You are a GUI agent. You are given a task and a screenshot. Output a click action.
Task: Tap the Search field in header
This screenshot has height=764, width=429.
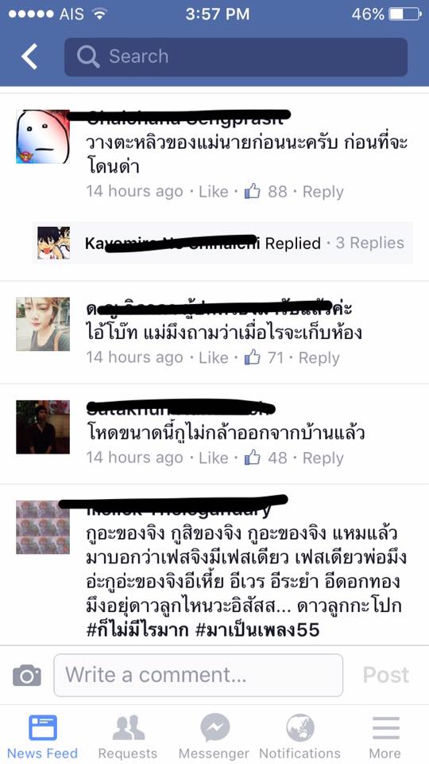[236, 57]
